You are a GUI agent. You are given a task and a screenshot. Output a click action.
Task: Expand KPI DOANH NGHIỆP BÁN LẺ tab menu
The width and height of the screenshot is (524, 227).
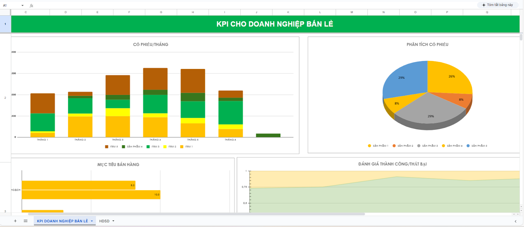[x=92, y=221]
